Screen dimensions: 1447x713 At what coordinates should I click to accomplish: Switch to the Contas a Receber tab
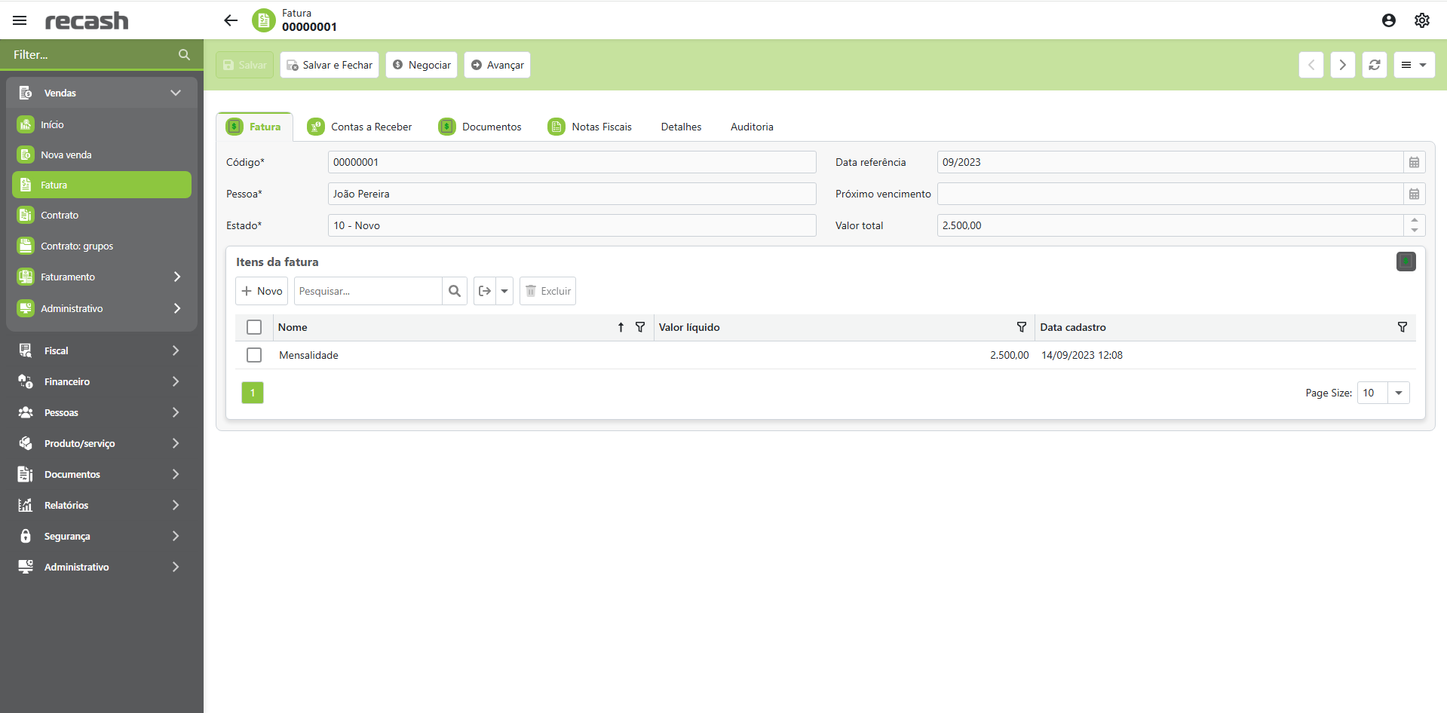360,127
